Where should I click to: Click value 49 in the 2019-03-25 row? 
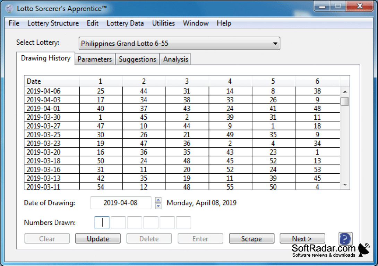(x=230, y=135)
